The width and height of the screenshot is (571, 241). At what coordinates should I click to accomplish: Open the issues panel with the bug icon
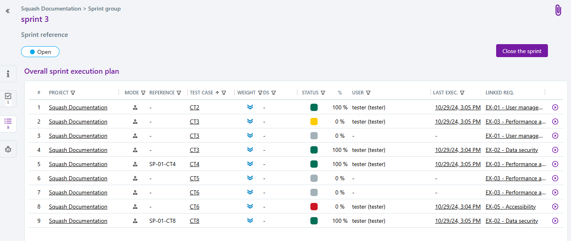8,149
